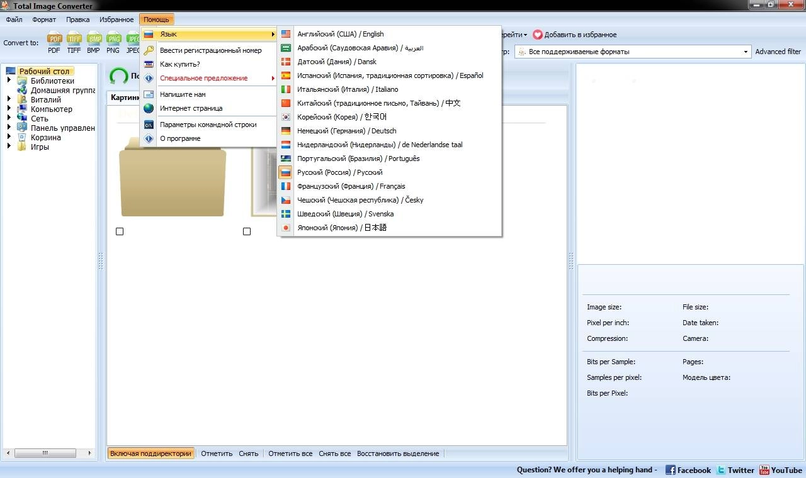Select the Italian flag icon
Viewport: 806px width, 478px height.
286,89
